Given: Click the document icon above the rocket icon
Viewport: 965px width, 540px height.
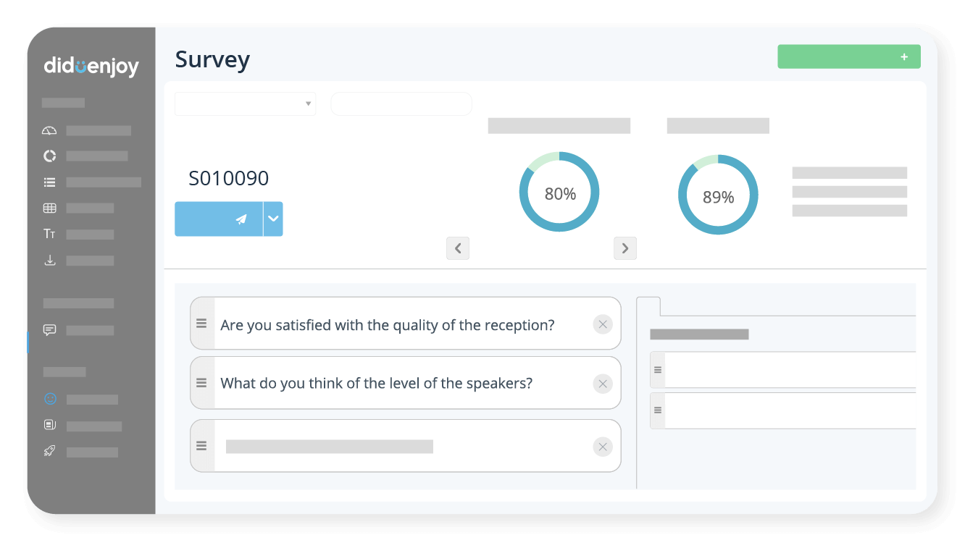Looking at the screenshot, I should point(49,425).
